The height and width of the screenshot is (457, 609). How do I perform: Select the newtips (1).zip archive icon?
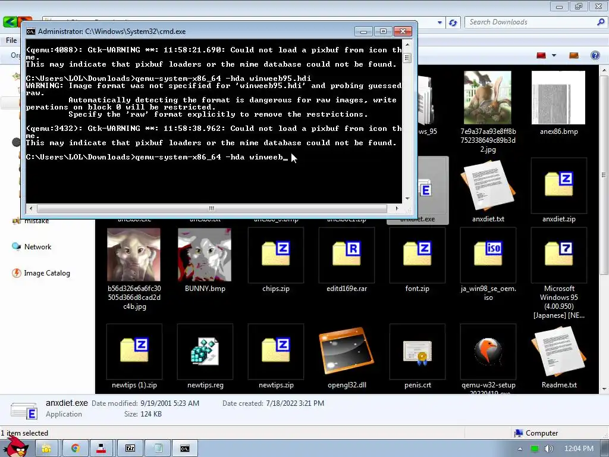tap(134, 351)
